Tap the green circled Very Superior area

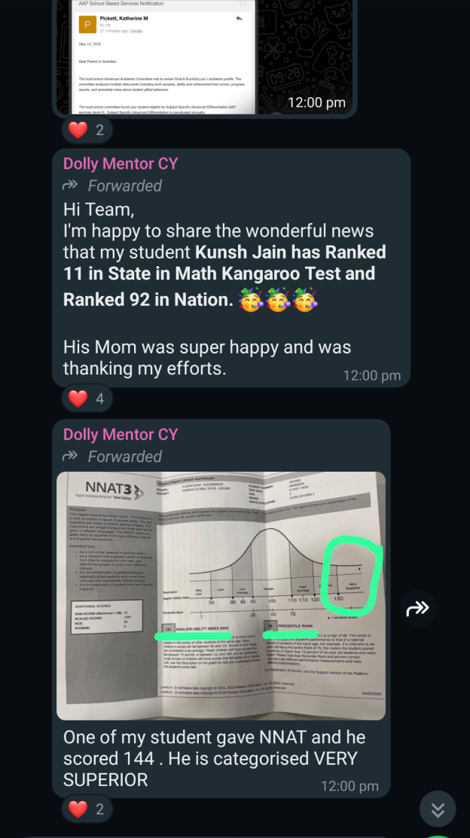point(352,577)
